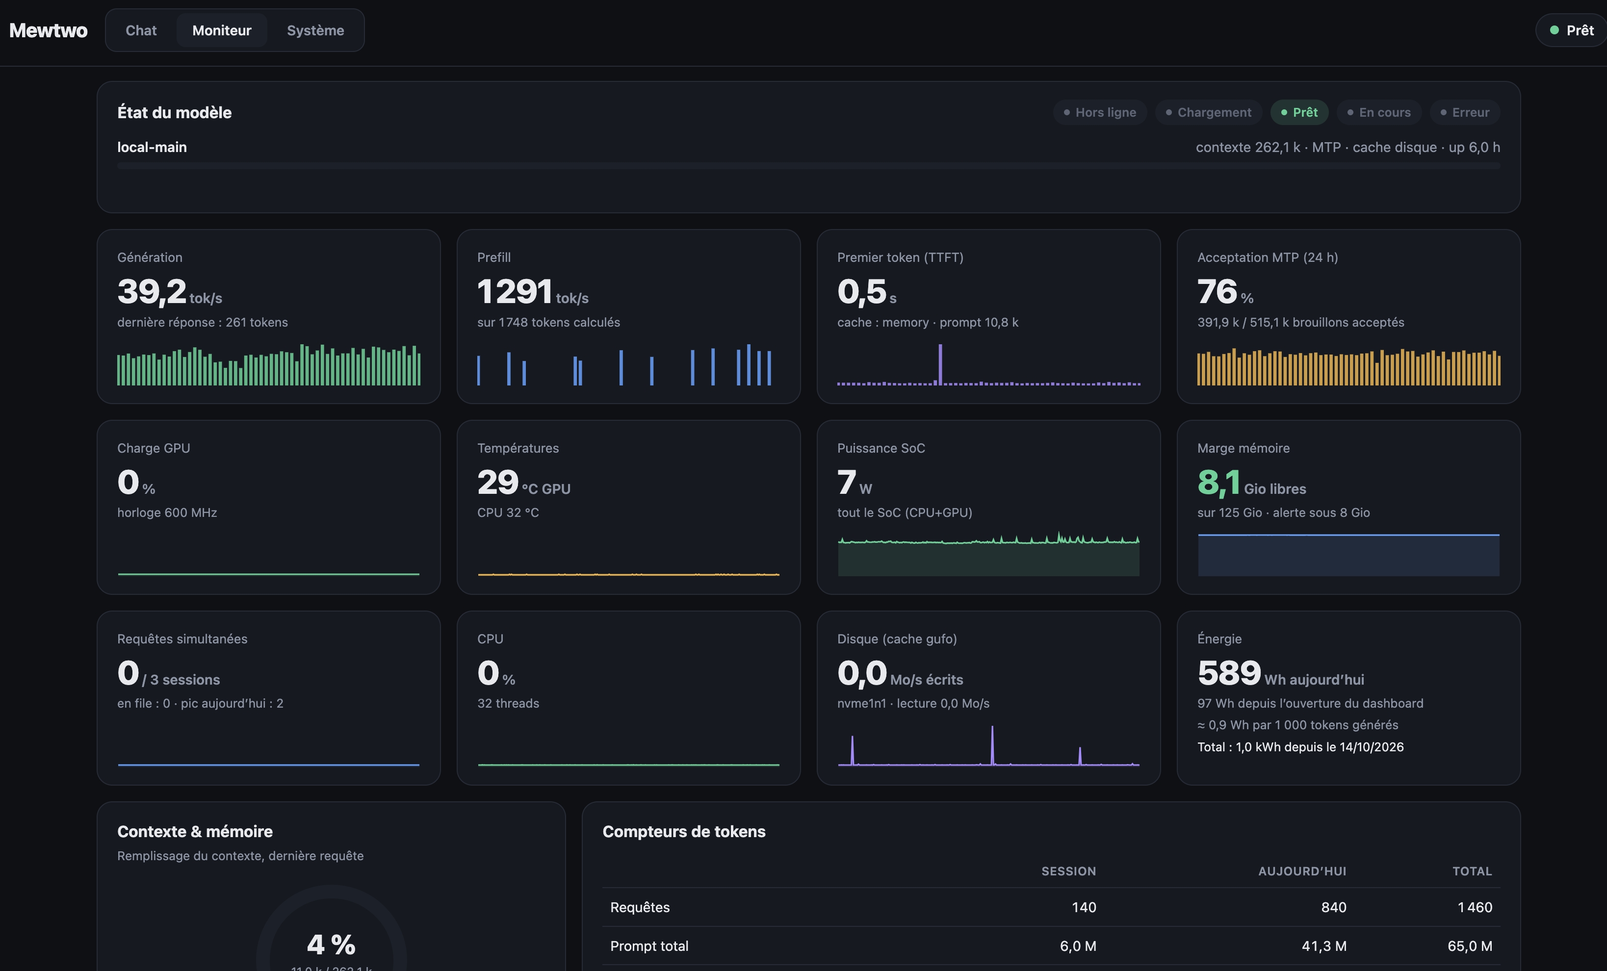
Task: Click the Génération green bar chart
Action: click(269, 364)
